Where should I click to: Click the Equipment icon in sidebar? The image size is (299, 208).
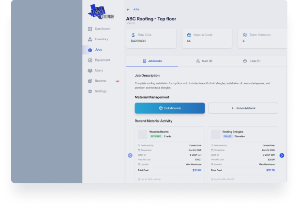click(x=90, y=60)
